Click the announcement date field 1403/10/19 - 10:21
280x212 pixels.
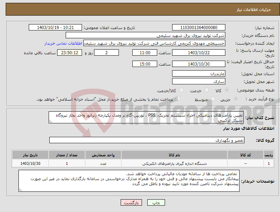click(x=55, y=28)
